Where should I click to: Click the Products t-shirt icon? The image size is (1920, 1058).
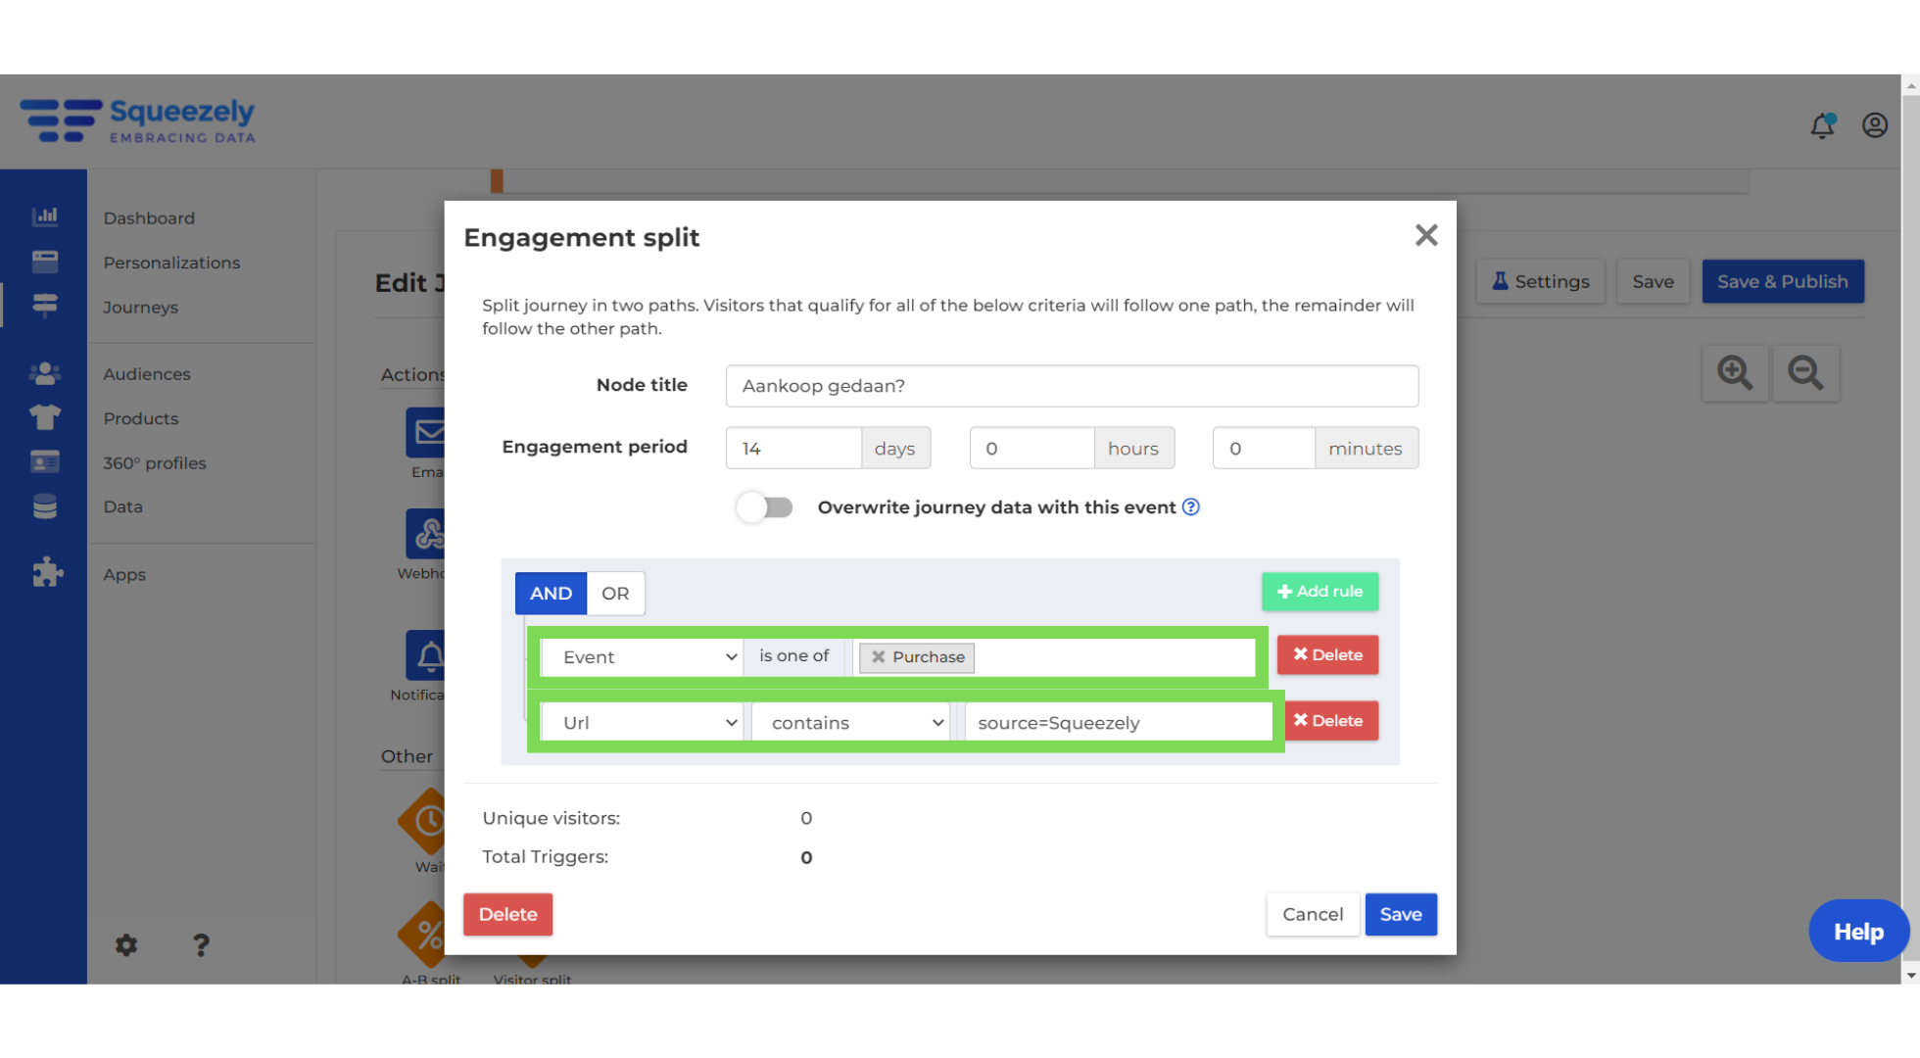point(44,417)
